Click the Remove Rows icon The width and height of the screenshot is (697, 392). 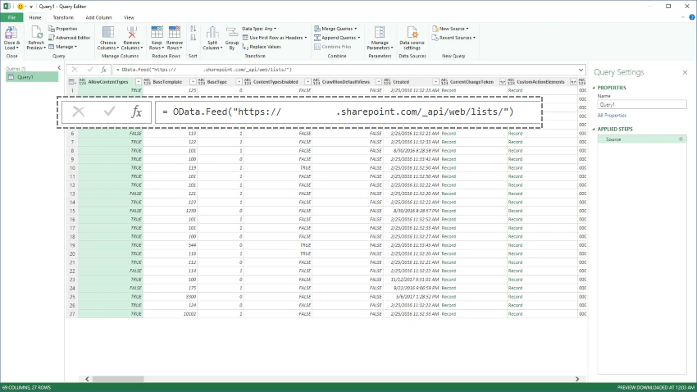point(174,33)
